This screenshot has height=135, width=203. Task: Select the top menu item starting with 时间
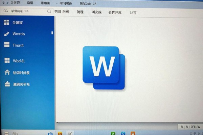66,3
